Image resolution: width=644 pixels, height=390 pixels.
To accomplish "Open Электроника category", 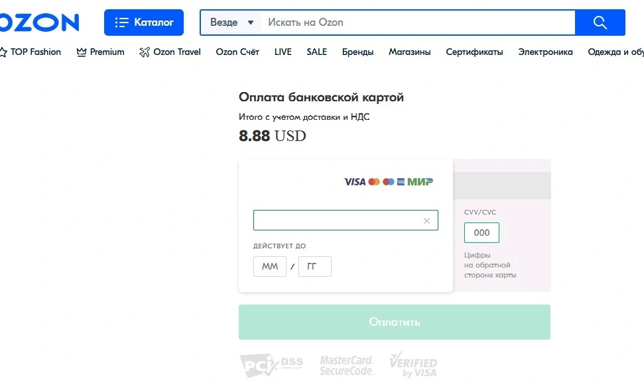I will click(545, 52).
